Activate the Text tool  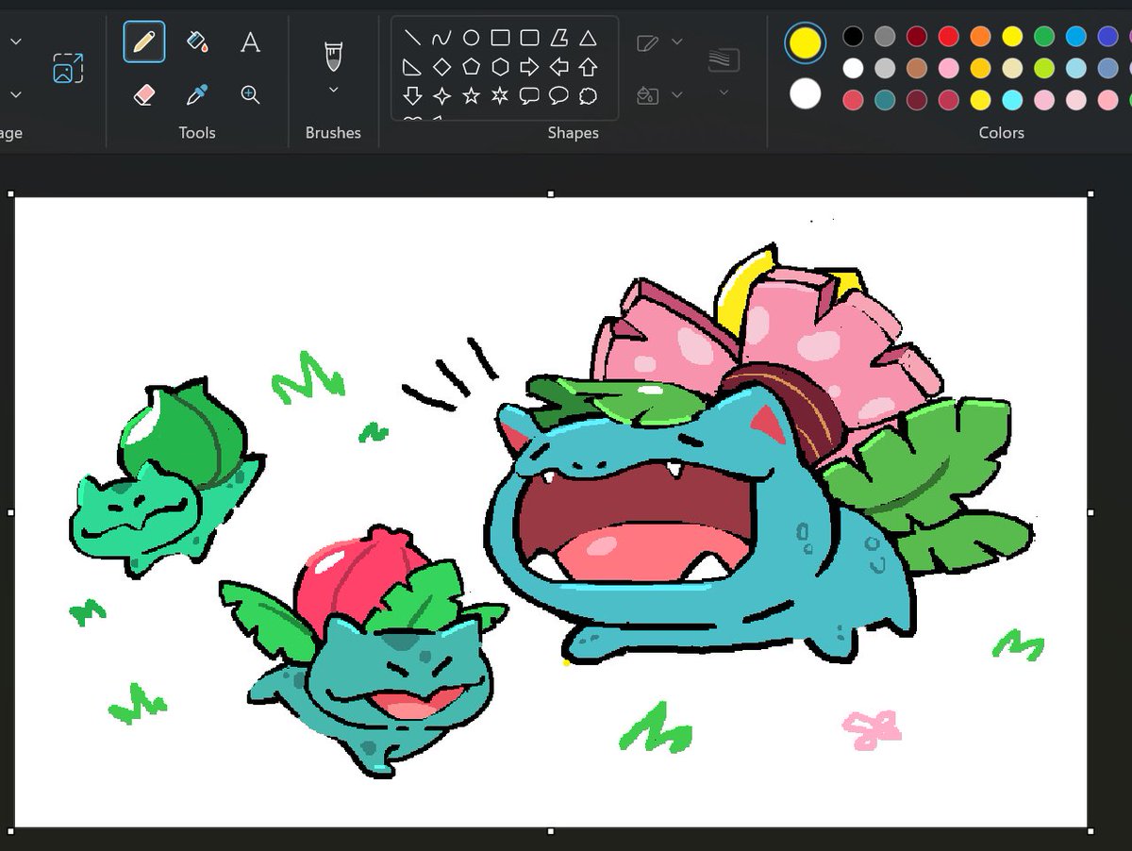[250, 42]
